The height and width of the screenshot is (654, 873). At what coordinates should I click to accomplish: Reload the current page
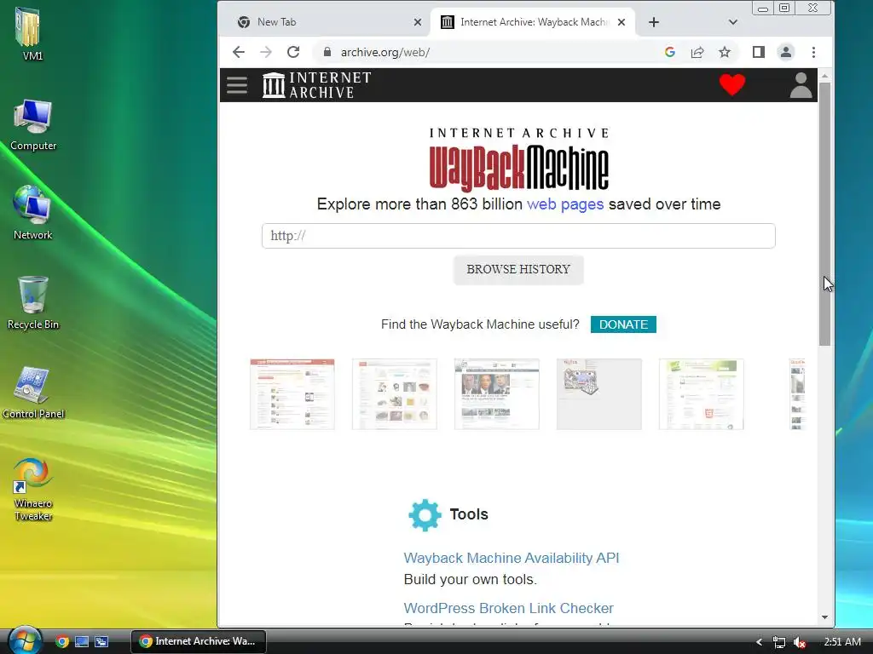[x=293, y=52]
